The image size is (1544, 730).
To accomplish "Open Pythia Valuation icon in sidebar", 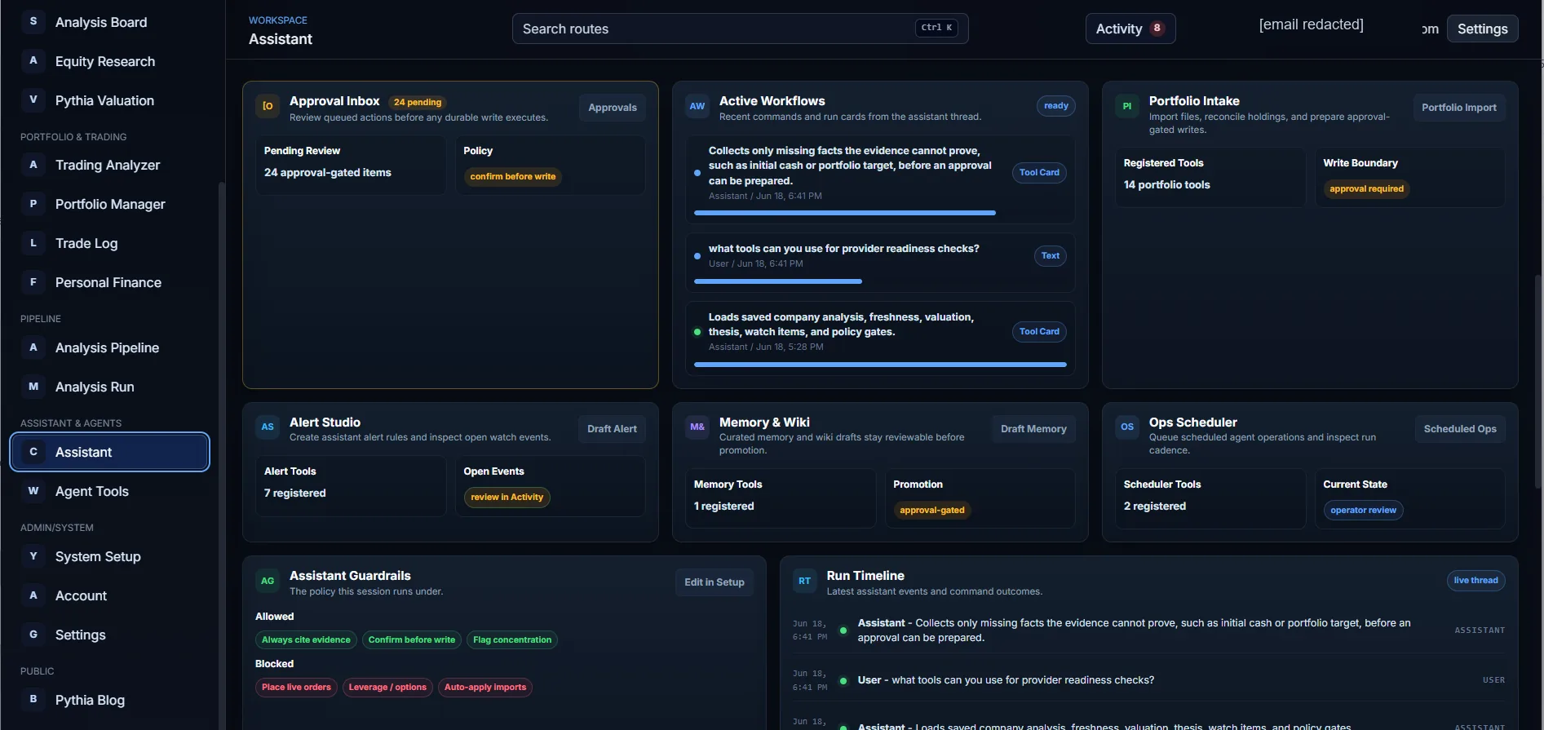I will coord(33,100).
